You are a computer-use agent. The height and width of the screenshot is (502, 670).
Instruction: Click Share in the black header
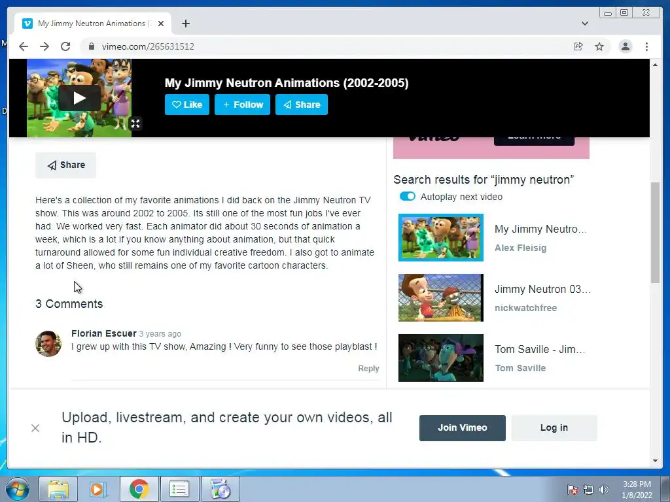(301, 105)
